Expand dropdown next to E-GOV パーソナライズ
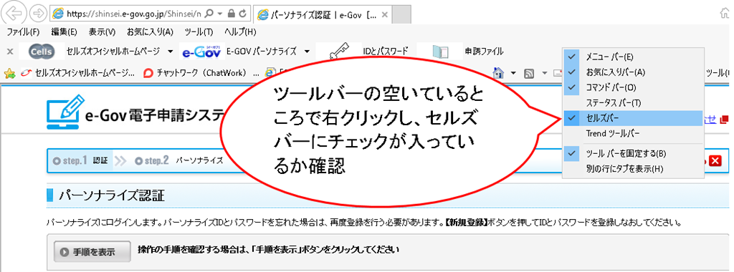 [x=307, y=51]
